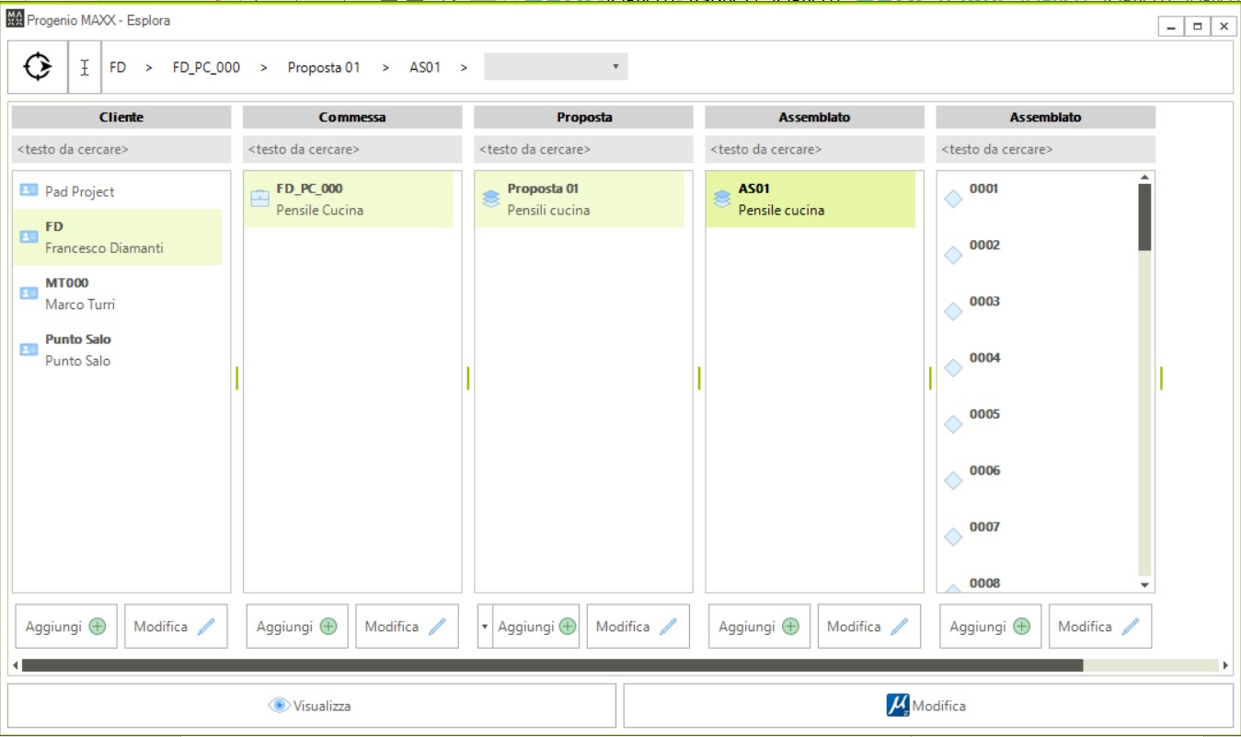
Task: Click the FD Francesco Diamanti client icon
Action: click(x=29, y=236)
